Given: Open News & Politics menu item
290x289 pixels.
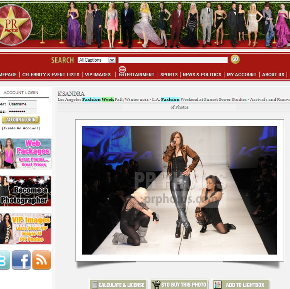Looking at the screenshot, I should (x=202, y=74).
